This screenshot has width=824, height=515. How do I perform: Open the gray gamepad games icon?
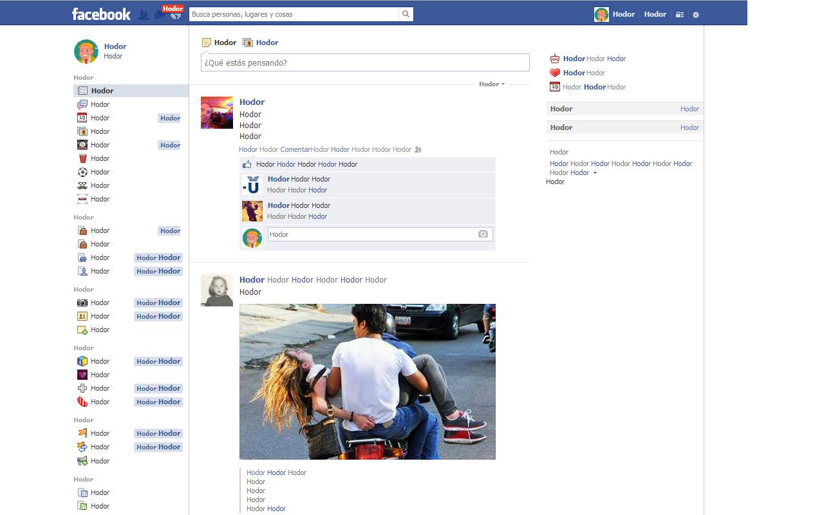pyautogui.click(x=82, y=388)
